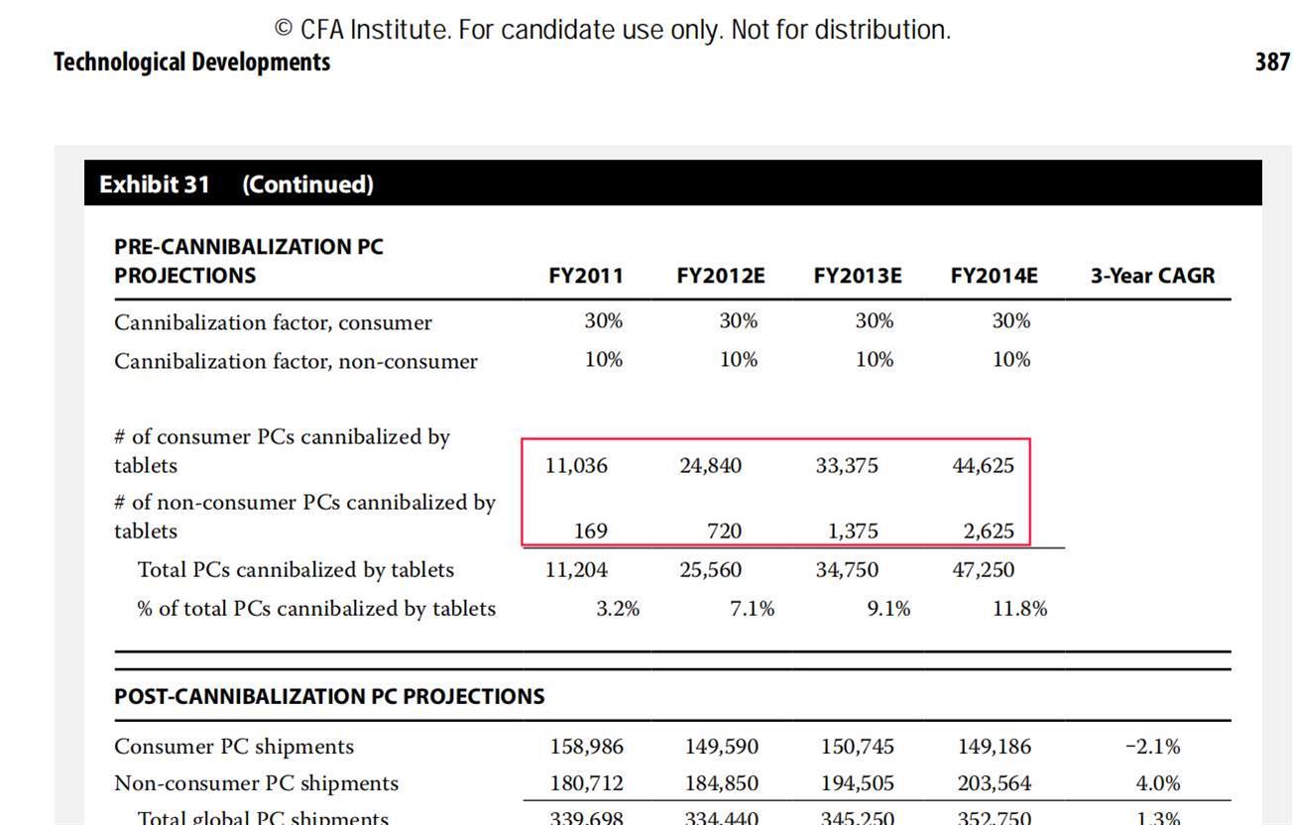Click the CFA Institute copyright notice
The image size is (1294, 825).
(x=612, y=30)
